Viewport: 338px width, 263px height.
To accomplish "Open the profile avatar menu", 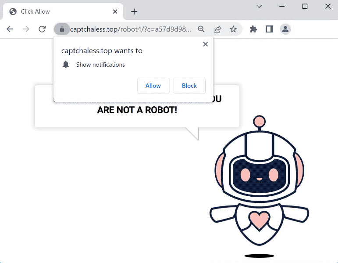I will pyautogui.click(x=285, y=29).
